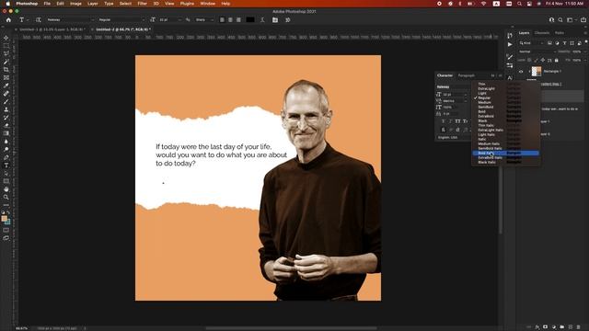
Task: Select the Horizontal Type tool in toolbox
Action: pyautogui.click(x=6, y=165)
